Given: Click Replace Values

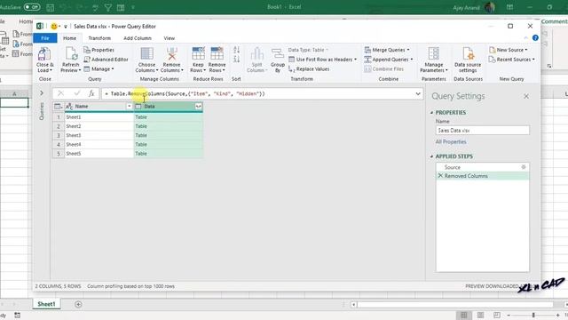Looking at the screenshot, I should (x=309, y=68).
